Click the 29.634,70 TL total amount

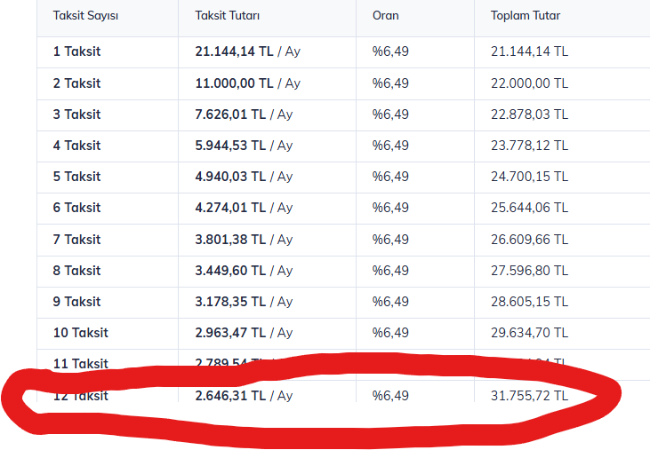529,333
